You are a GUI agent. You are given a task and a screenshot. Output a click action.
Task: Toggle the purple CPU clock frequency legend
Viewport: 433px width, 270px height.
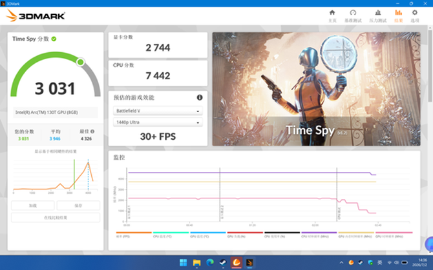[x=319, y=235]
